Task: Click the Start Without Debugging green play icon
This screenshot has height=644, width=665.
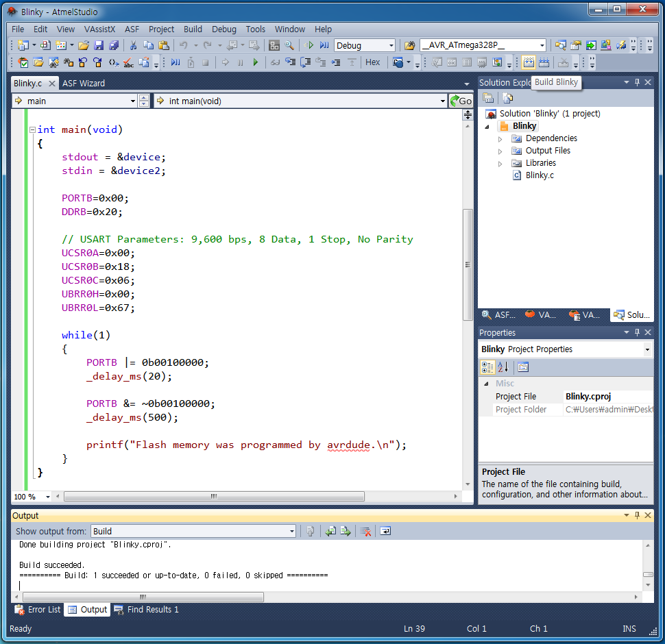Action: pos(310,45)
